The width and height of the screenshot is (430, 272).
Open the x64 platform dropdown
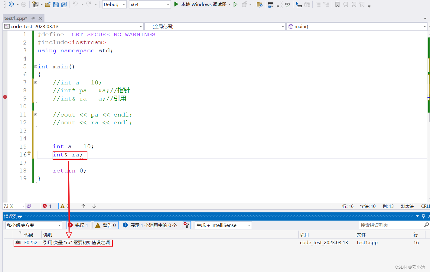[150, 4]
